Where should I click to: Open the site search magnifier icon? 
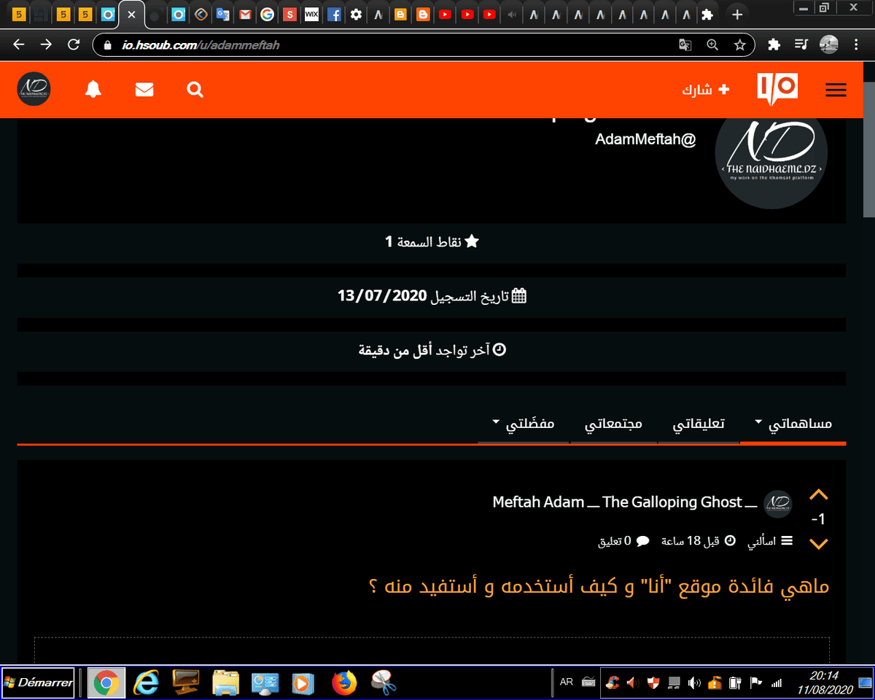tap(195, 90)
